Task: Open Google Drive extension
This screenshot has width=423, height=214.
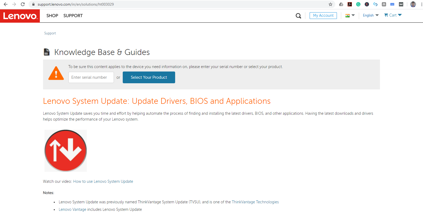Action: tap(341, 4)
